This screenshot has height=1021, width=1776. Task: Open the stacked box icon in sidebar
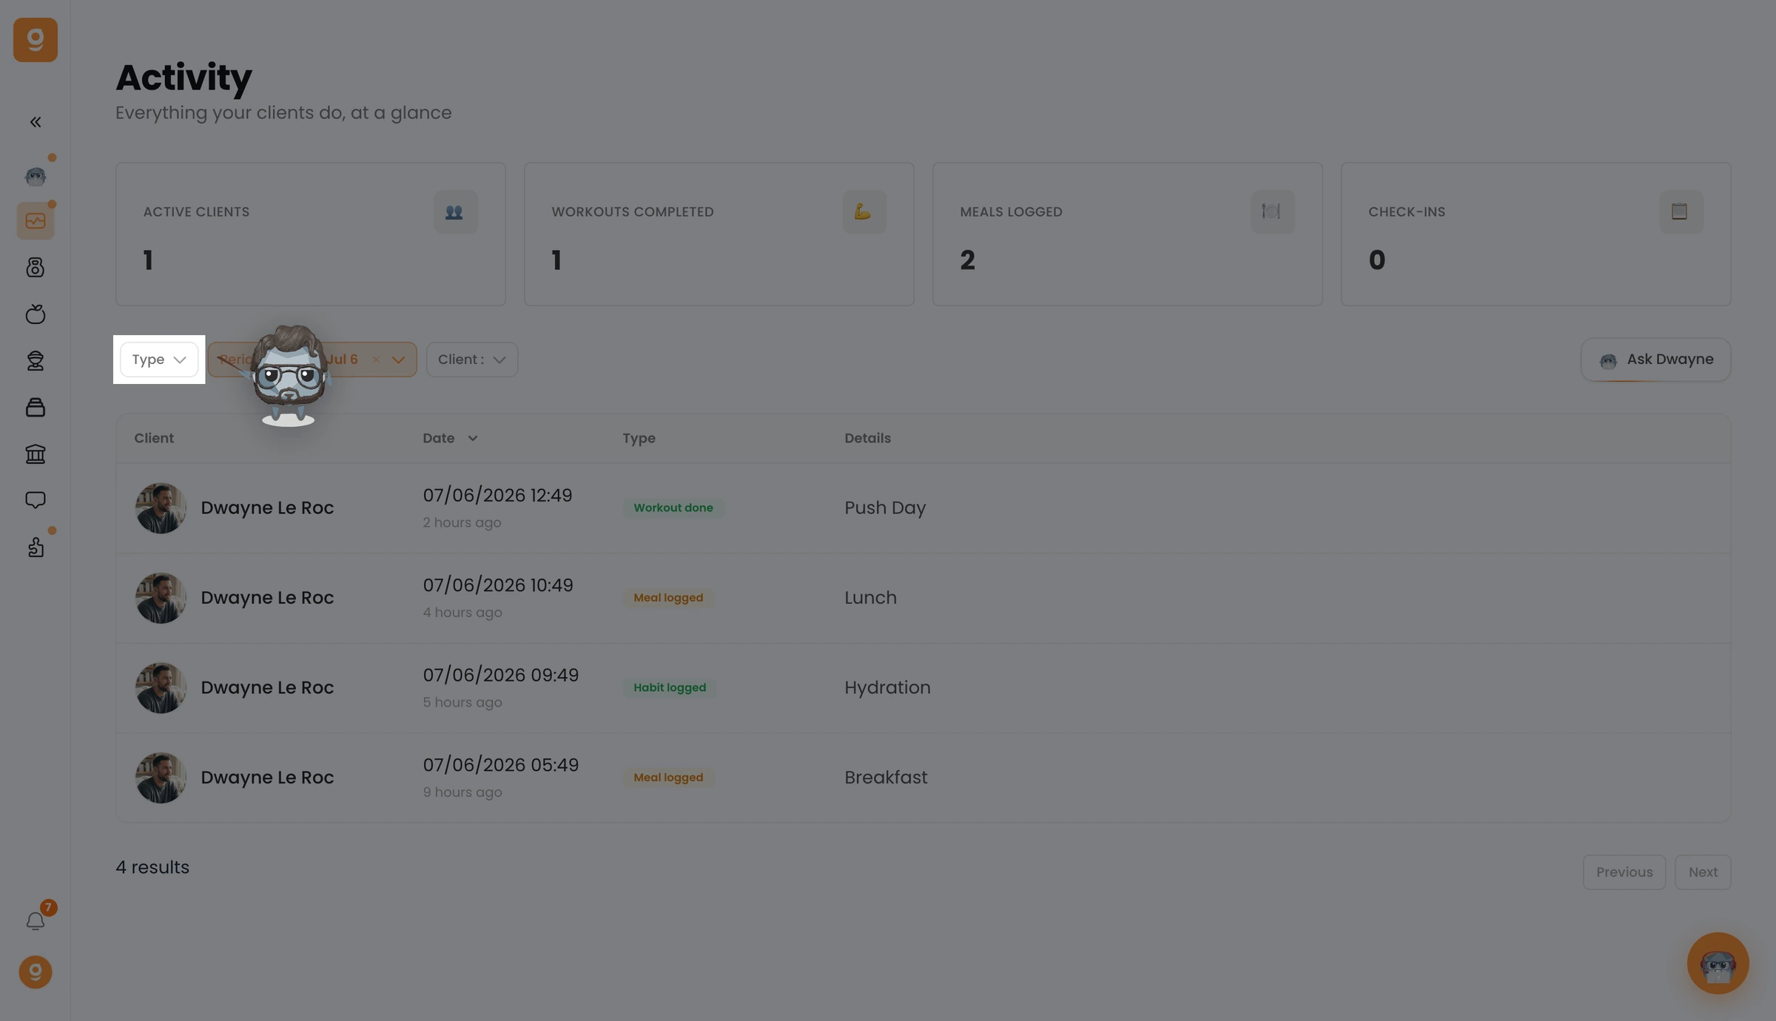(36, 408)
